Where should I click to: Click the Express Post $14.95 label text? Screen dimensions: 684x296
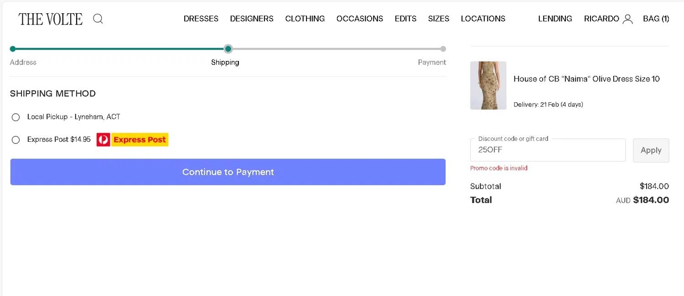[x=59, y=140]
